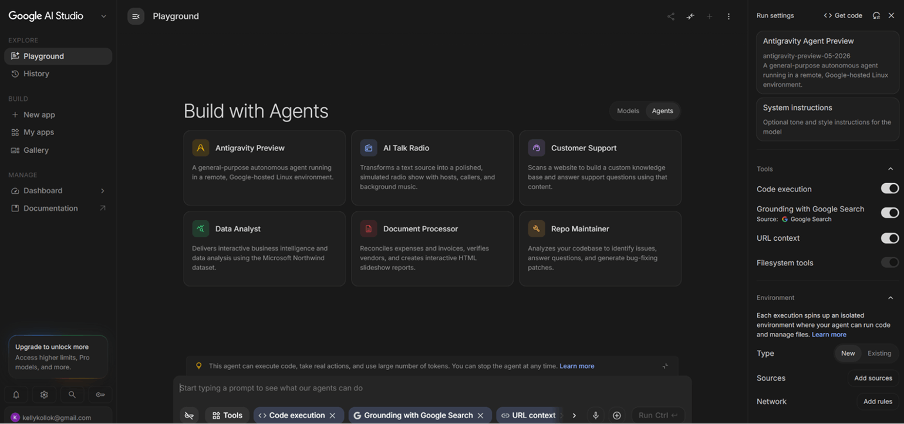Click the share icon in the Playground header

click(x=671, y=16)
